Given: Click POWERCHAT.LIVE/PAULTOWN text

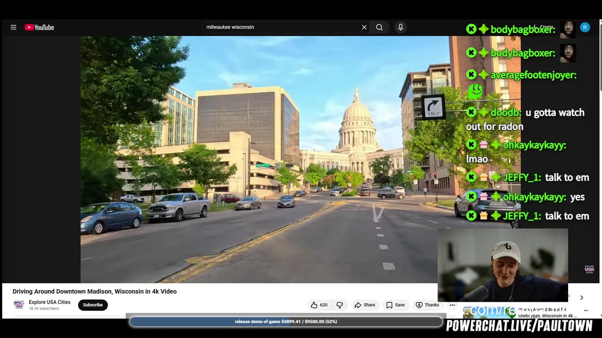Looking at the screenshot, I should tap(519, 326).
